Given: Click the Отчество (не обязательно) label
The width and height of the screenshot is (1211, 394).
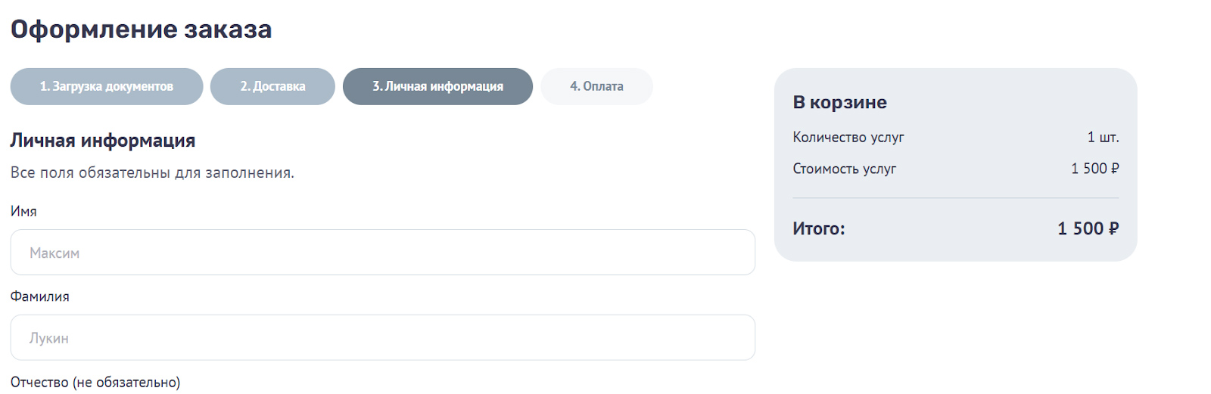Looking at the screenshot, I should coord(95,382).
